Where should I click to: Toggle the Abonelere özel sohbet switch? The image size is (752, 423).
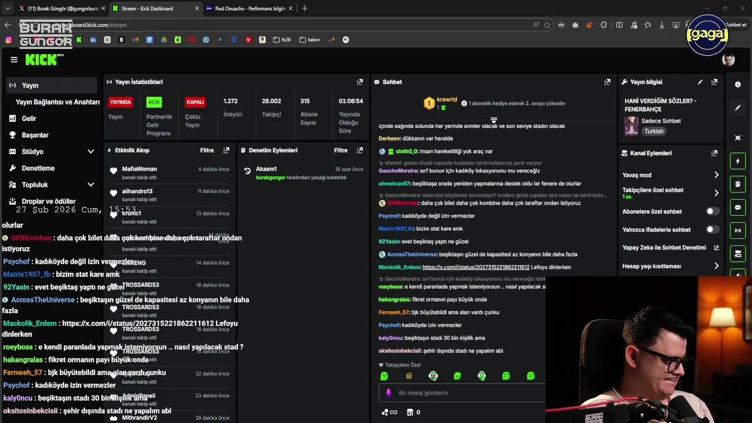pos(712,211)
